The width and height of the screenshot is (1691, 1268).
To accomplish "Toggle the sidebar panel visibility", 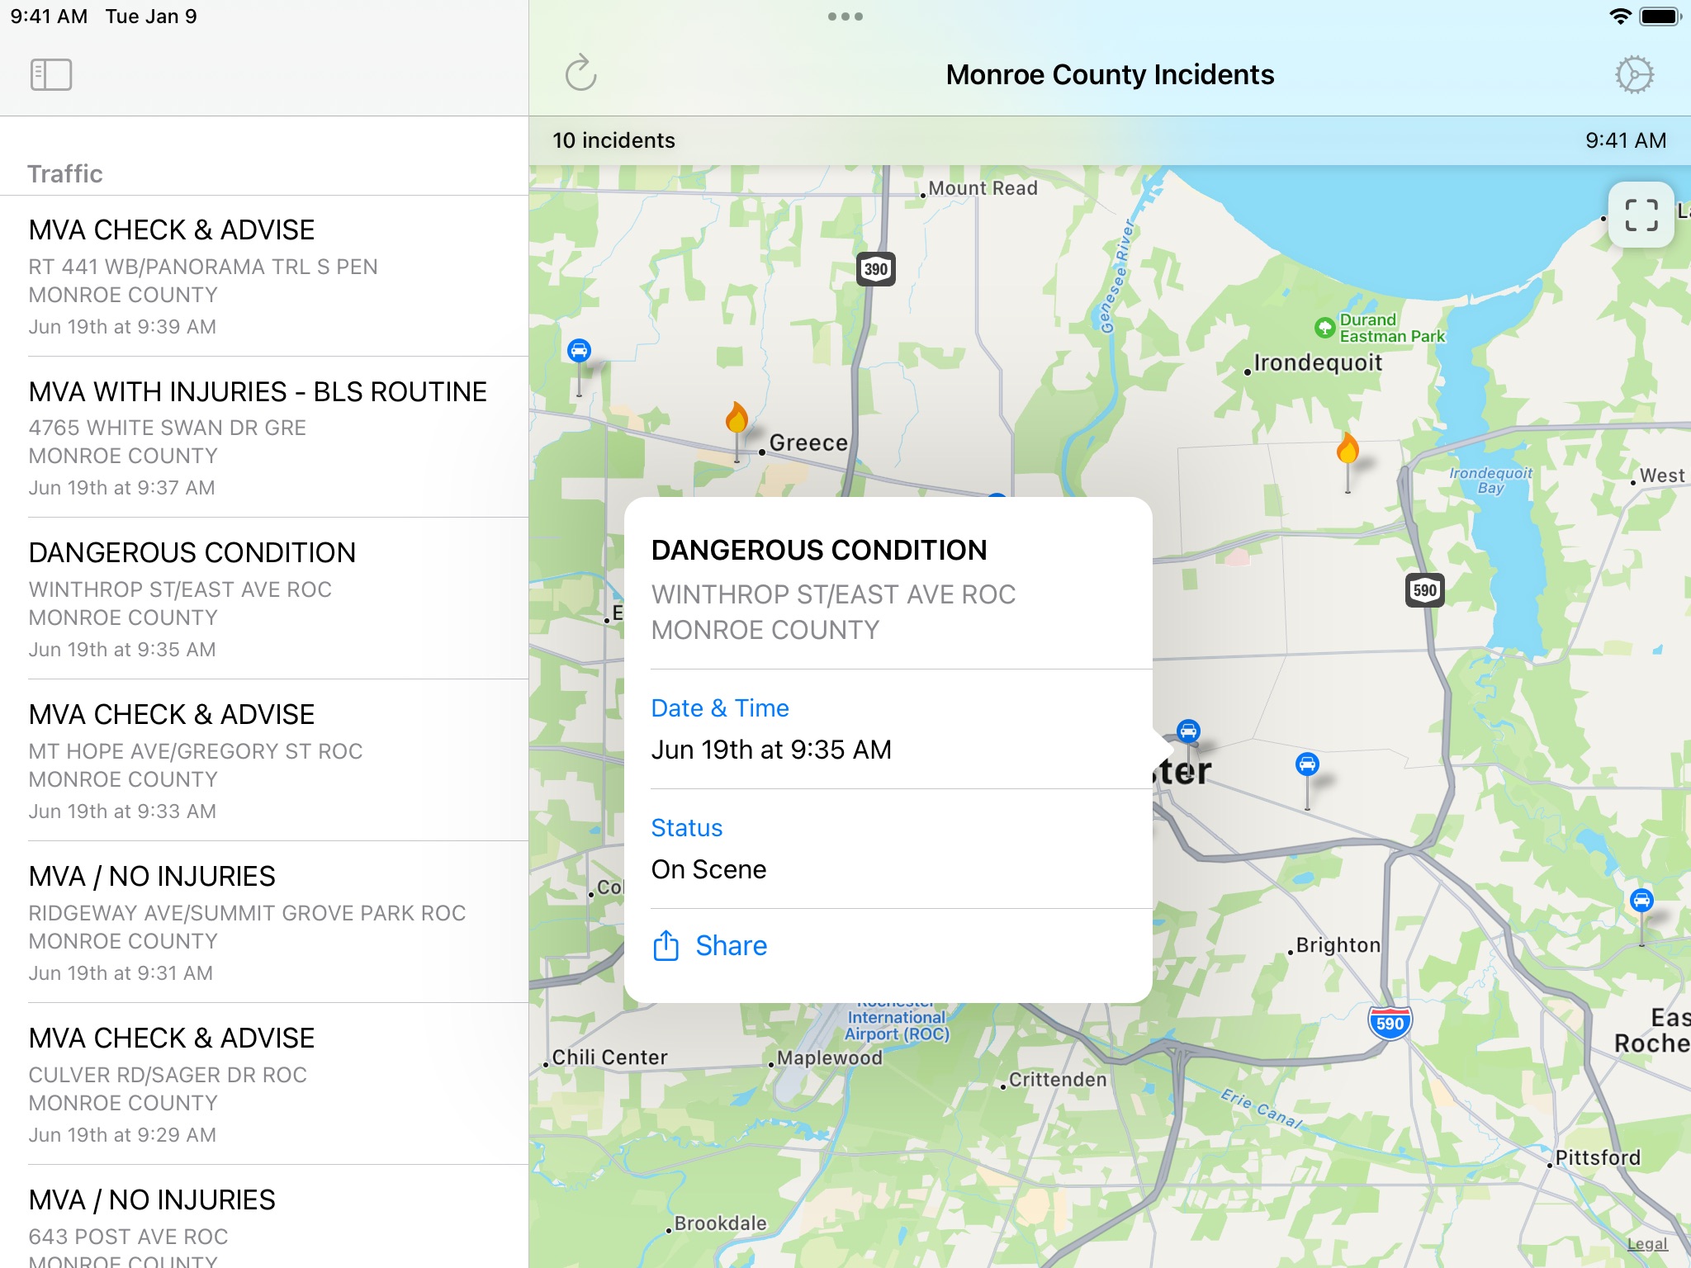I will point(50,74).
